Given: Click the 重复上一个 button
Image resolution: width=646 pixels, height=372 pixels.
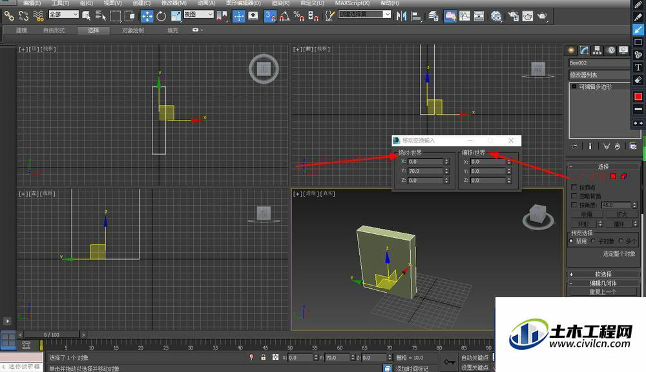Looking at the screenshot, I should pyautogui.click(x=603, y=292).
